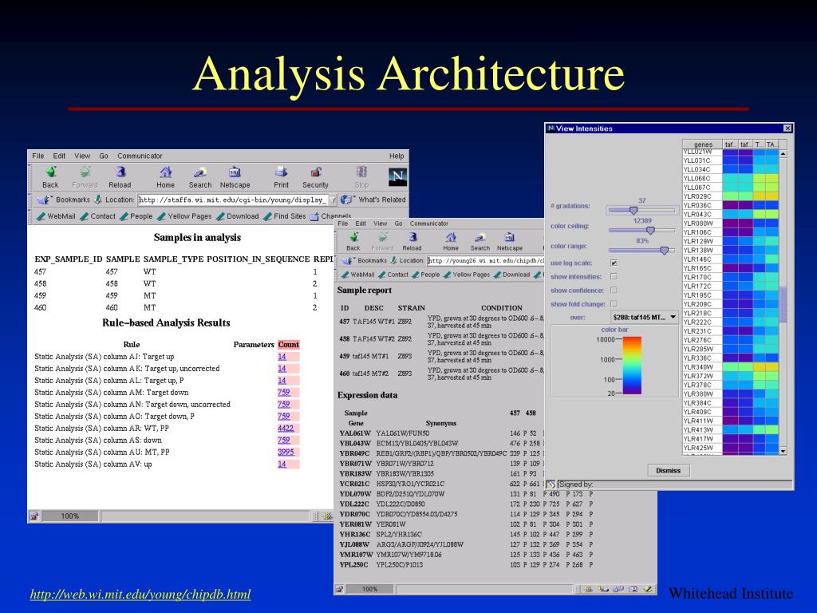Click Search in the Sample report window
Screen dimensions: 817x613
click(480, 242)
